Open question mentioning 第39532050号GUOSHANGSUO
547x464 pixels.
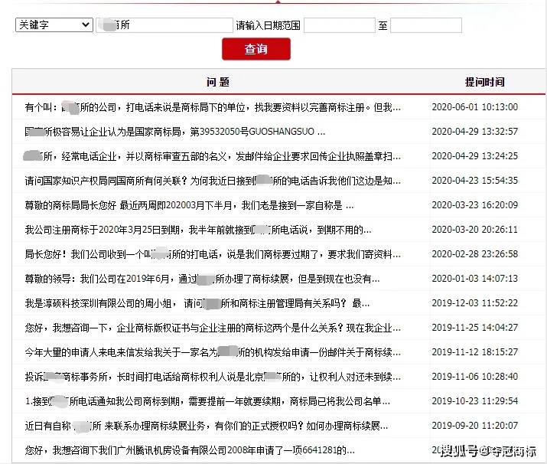(x=174, y=132)
